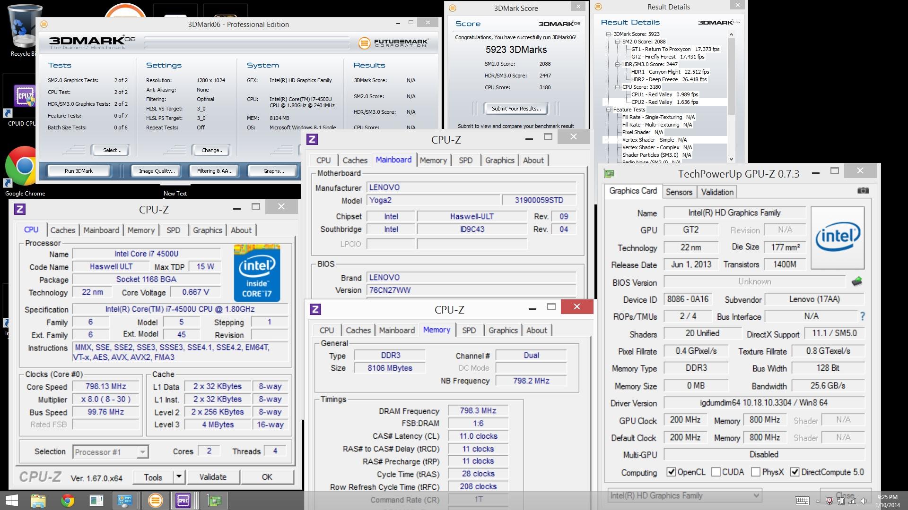Click the Intel Core i7 badge in CPU-Z
Screen dimensions: 908x510
pos(257,273)
